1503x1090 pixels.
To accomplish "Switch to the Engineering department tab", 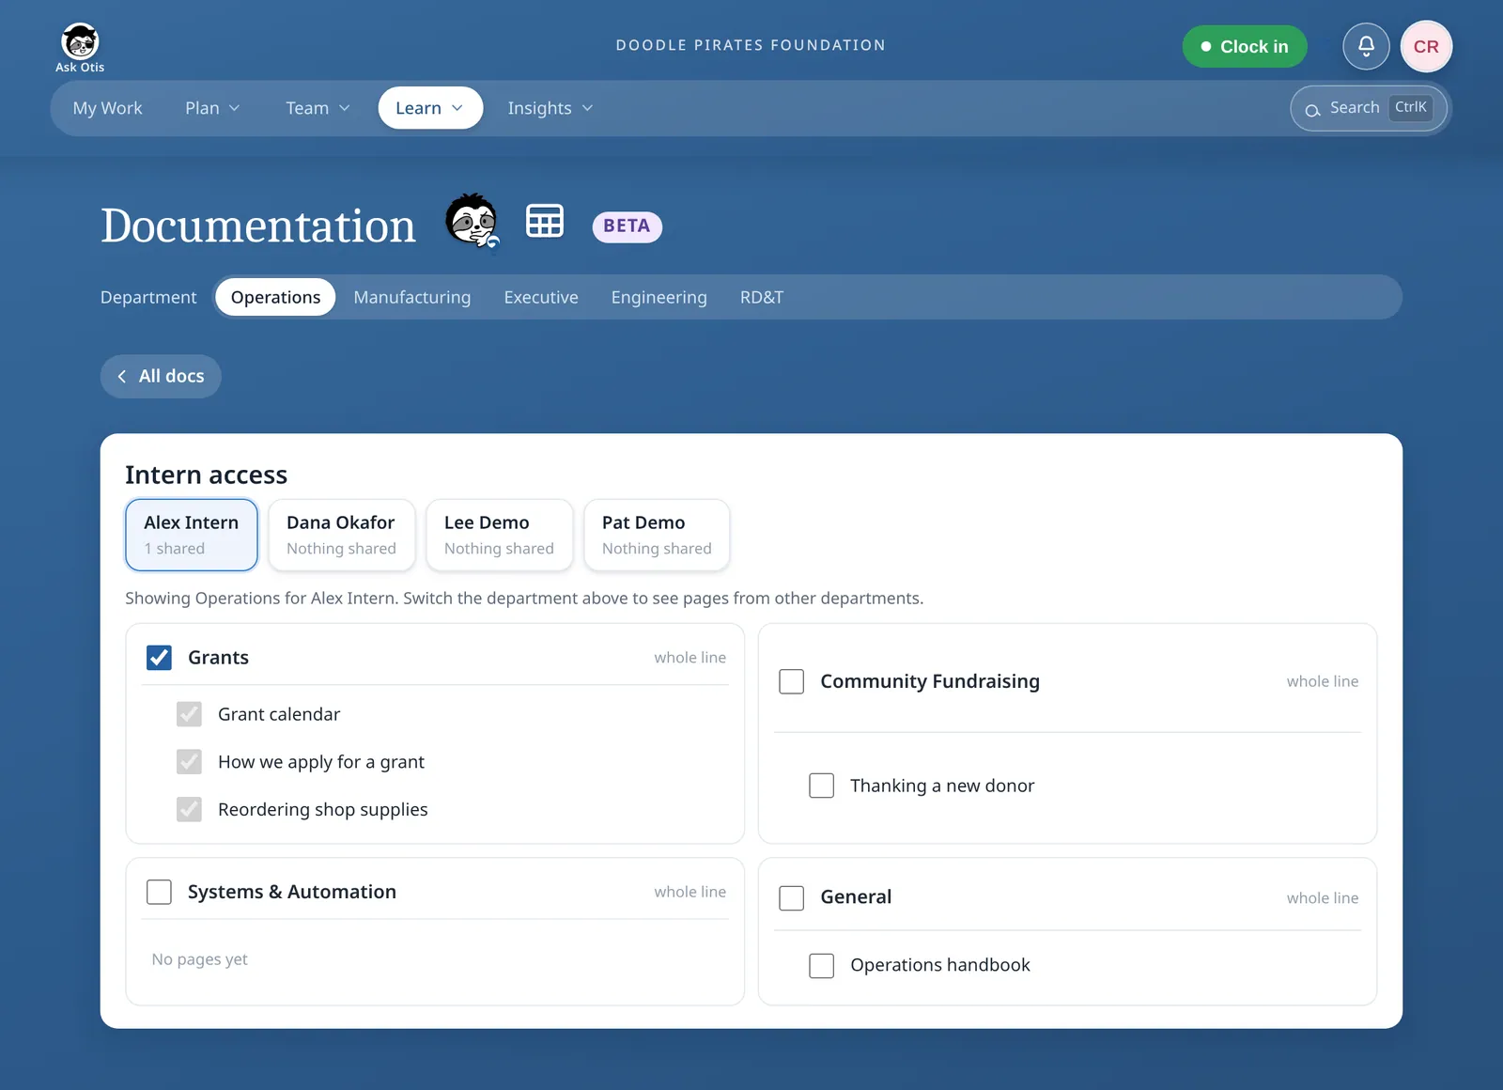I will (659, 297).
